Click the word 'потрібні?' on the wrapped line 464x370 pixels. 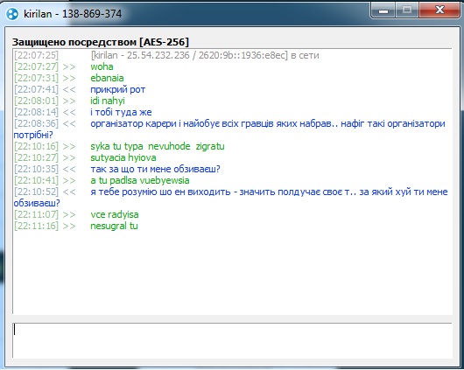tap(33, 136)
